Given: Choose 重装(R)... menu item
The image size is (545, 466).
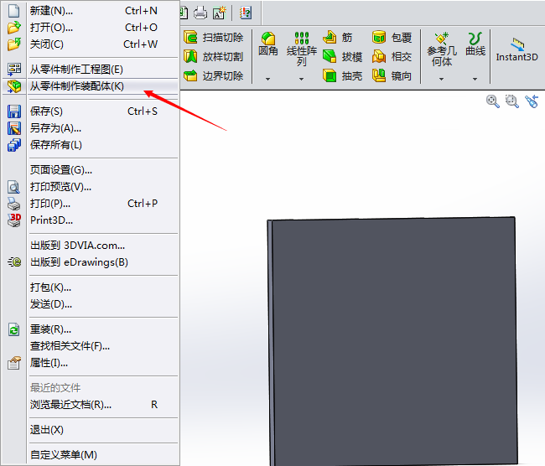Looking at the screenshot, I should click(x=91, y=329).
